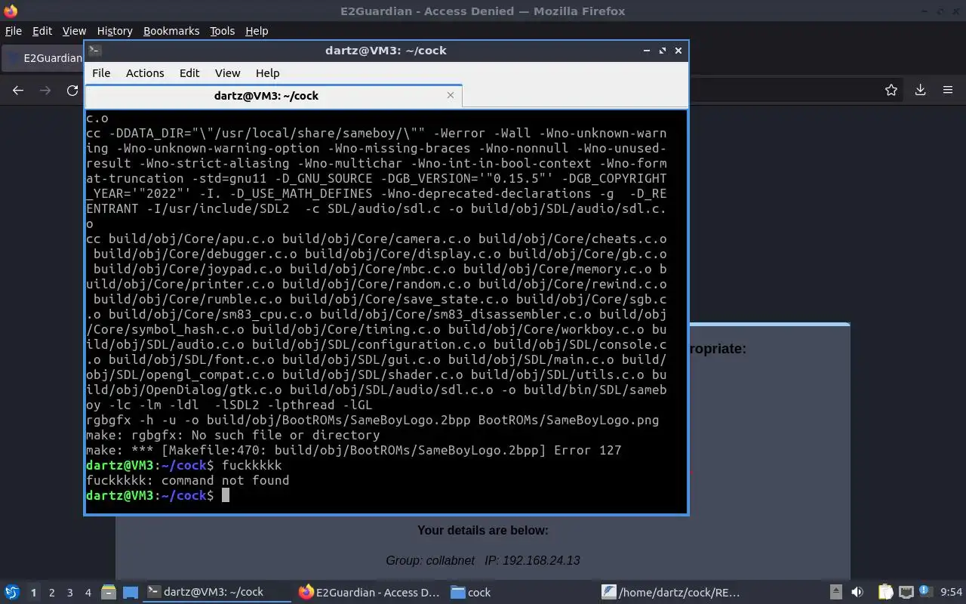Click the Firefox logo in title bar

11,11
